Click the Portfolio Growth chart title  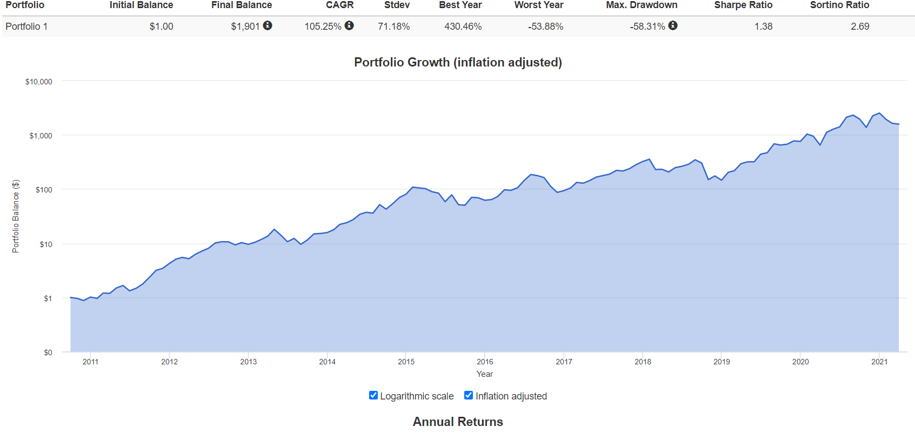point(458,62)
